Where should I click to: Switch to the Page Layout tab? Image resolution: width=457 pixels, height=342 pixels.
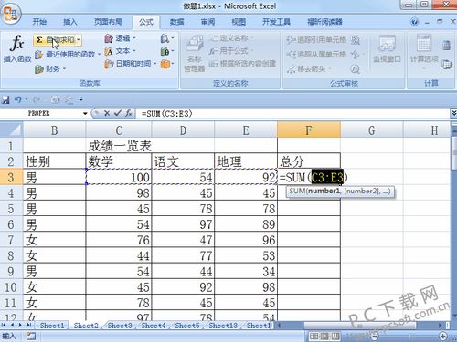pyautogui.click(x=108, y=22)
